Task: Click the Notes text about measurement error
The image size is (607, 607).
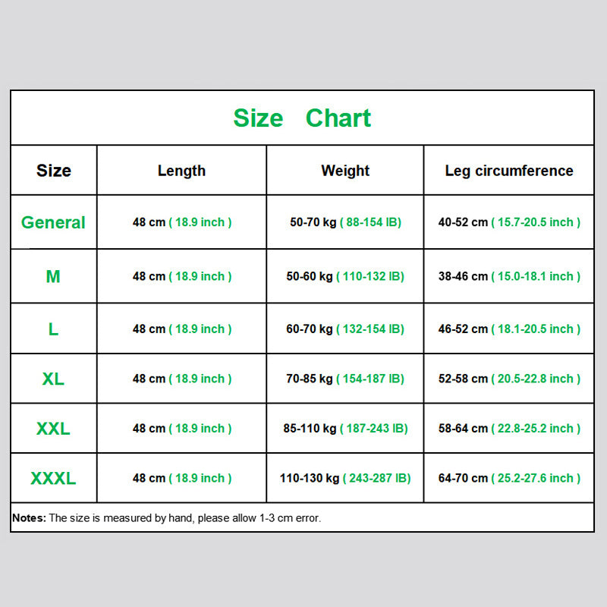Action: pos(166,518)
